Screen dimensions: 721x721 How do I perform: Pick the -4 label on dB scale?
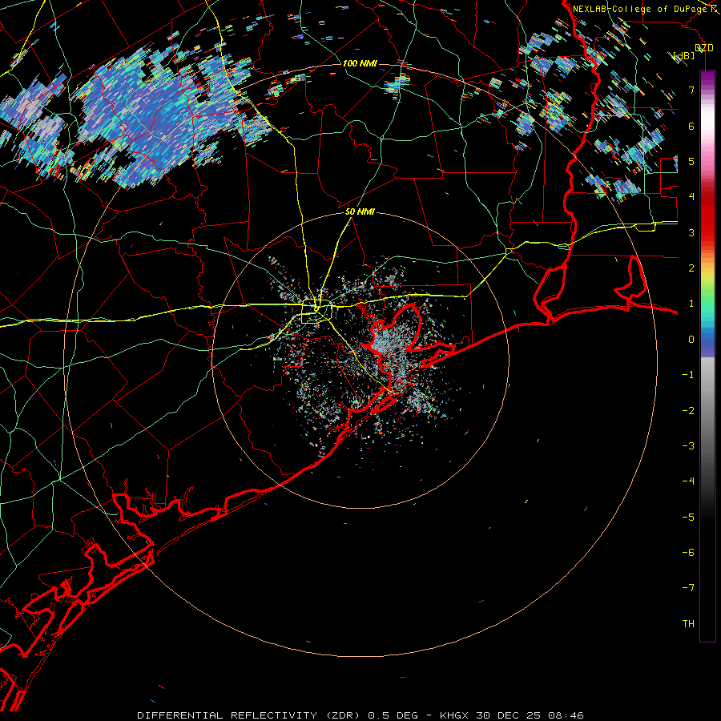tap(688, 481)
